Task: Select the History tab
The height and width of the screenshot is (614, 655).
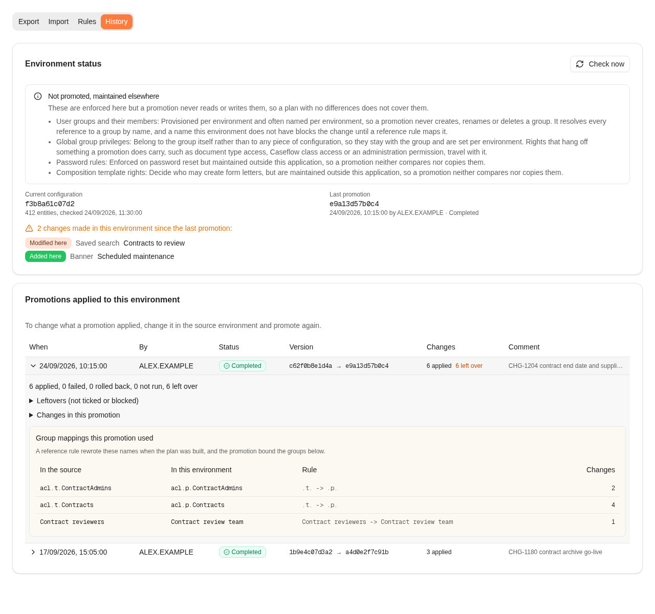Action: coord(117,21)
